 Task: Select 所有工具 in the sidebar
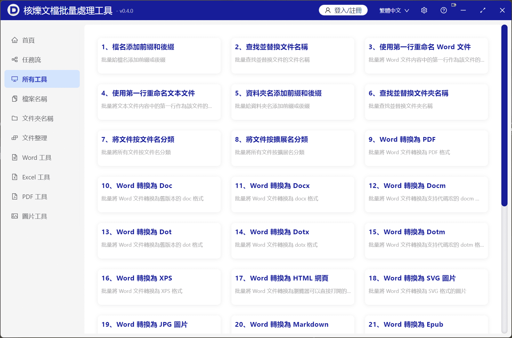[42, 79]
